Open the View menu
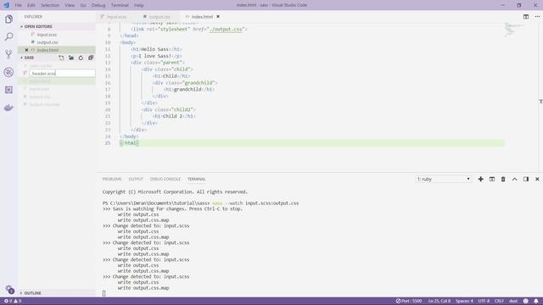This screenshot has height=305, width=543. [x=70, y=5]
